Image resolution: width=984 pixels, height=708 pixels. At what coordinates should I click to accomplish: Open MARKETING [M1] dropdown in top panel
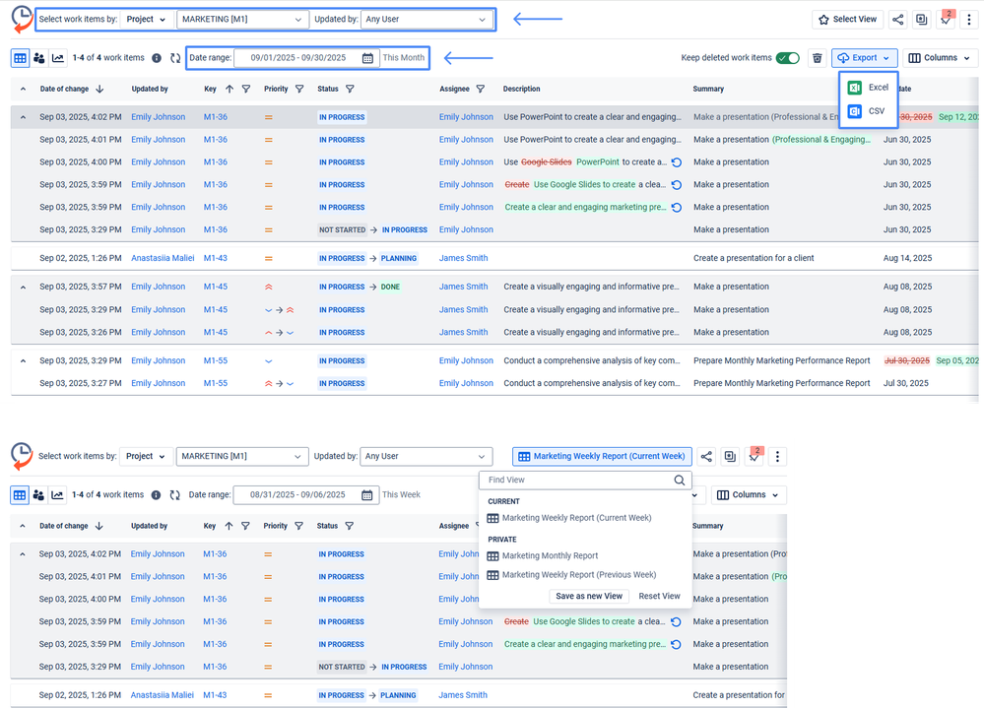(x=243, y=20)
